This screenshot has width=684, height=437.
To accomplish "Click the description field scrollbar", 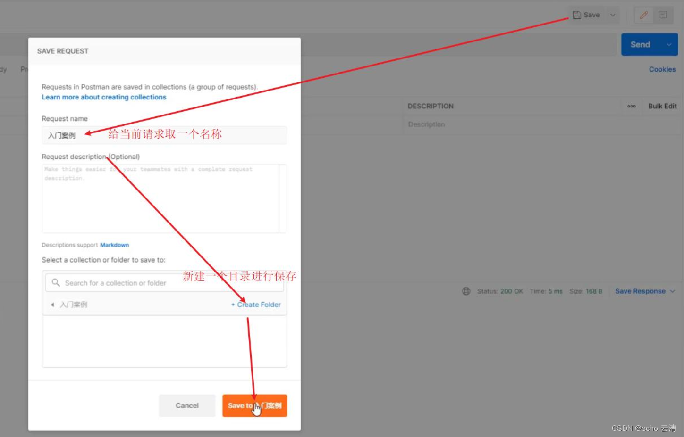I will [283, 198].
